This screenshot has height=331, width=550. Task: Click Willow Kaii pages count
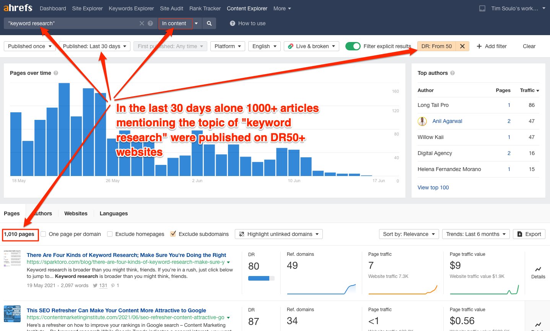509,137
